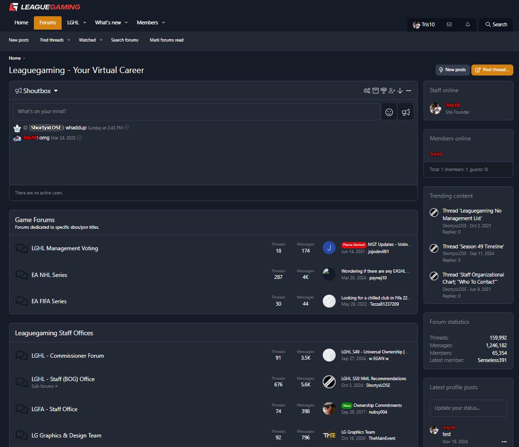Click the Post thread button
Screen dimensions: 519x447
492,70
